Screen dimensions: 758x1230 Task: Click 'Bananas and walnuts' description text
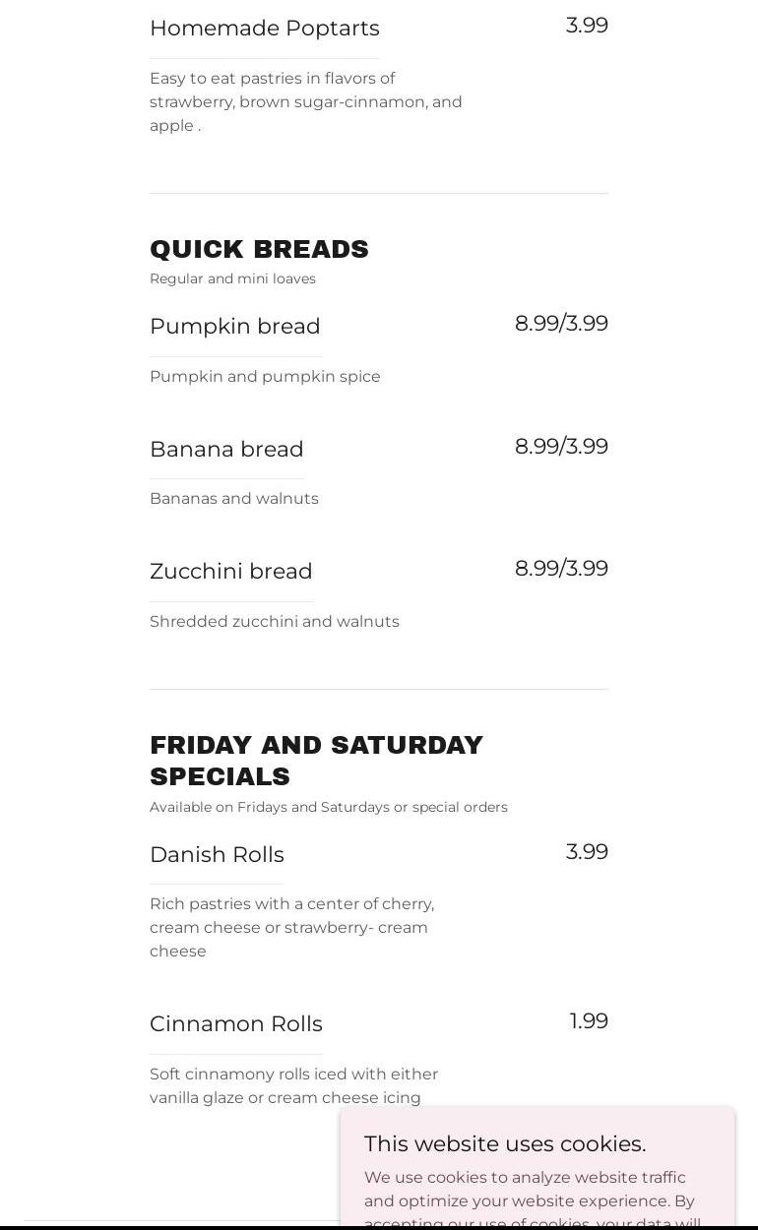tap(234, 499)
